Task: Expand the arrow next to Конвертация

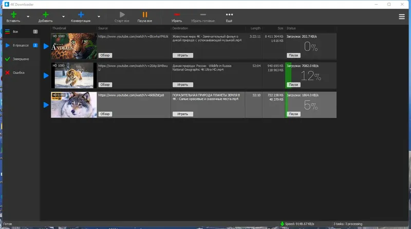Action: click(x=99, y=17)
